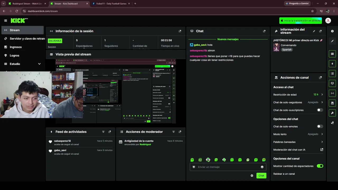338x190 pixels.
Task: Toggle Chat de solo-emotes switch
Action: (320, 126)
